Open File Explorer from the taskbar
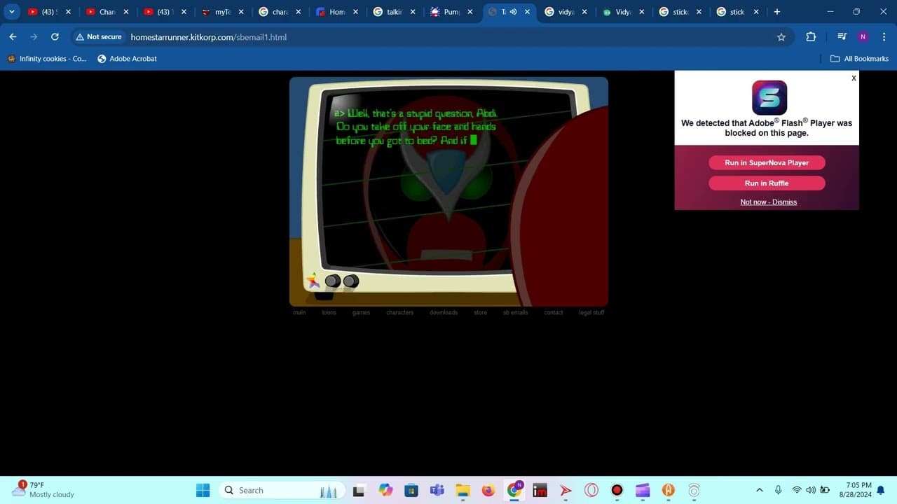Screen dimensions: 897x504 [x=463, y=490]
